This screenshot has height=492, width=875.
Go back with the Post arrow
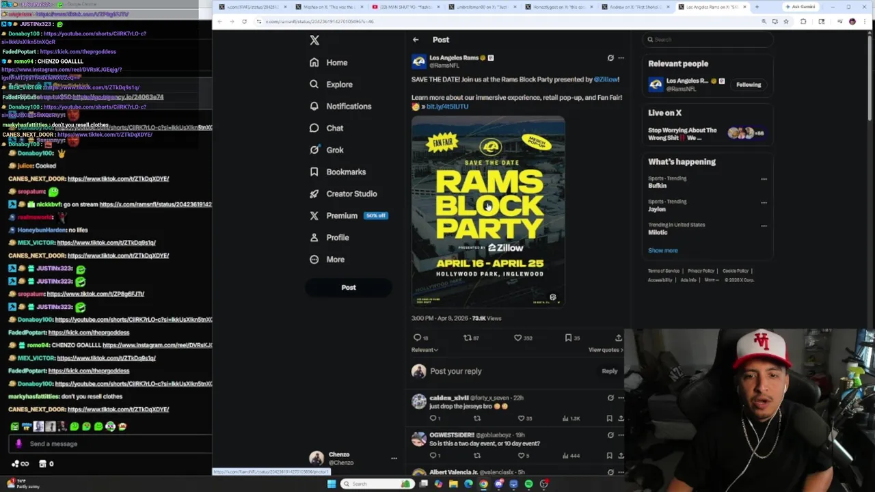pos(416,40)
